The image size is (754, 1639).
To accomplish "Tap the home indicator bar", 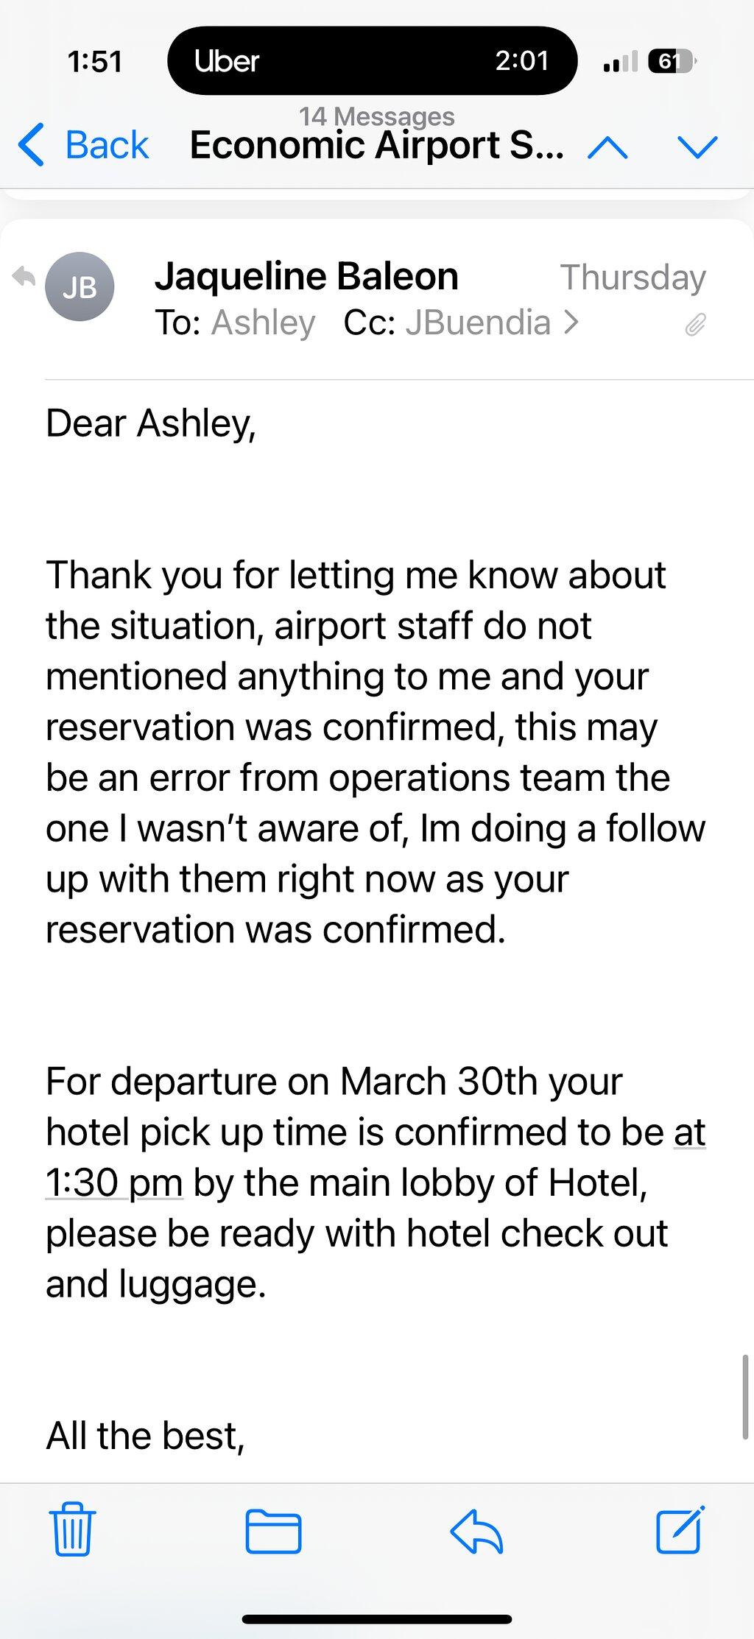I will point(377,1619).
